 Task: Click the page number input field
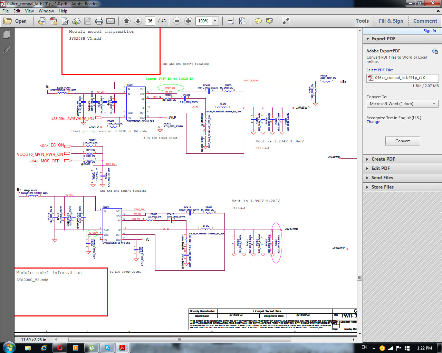(x=150, y=21)
